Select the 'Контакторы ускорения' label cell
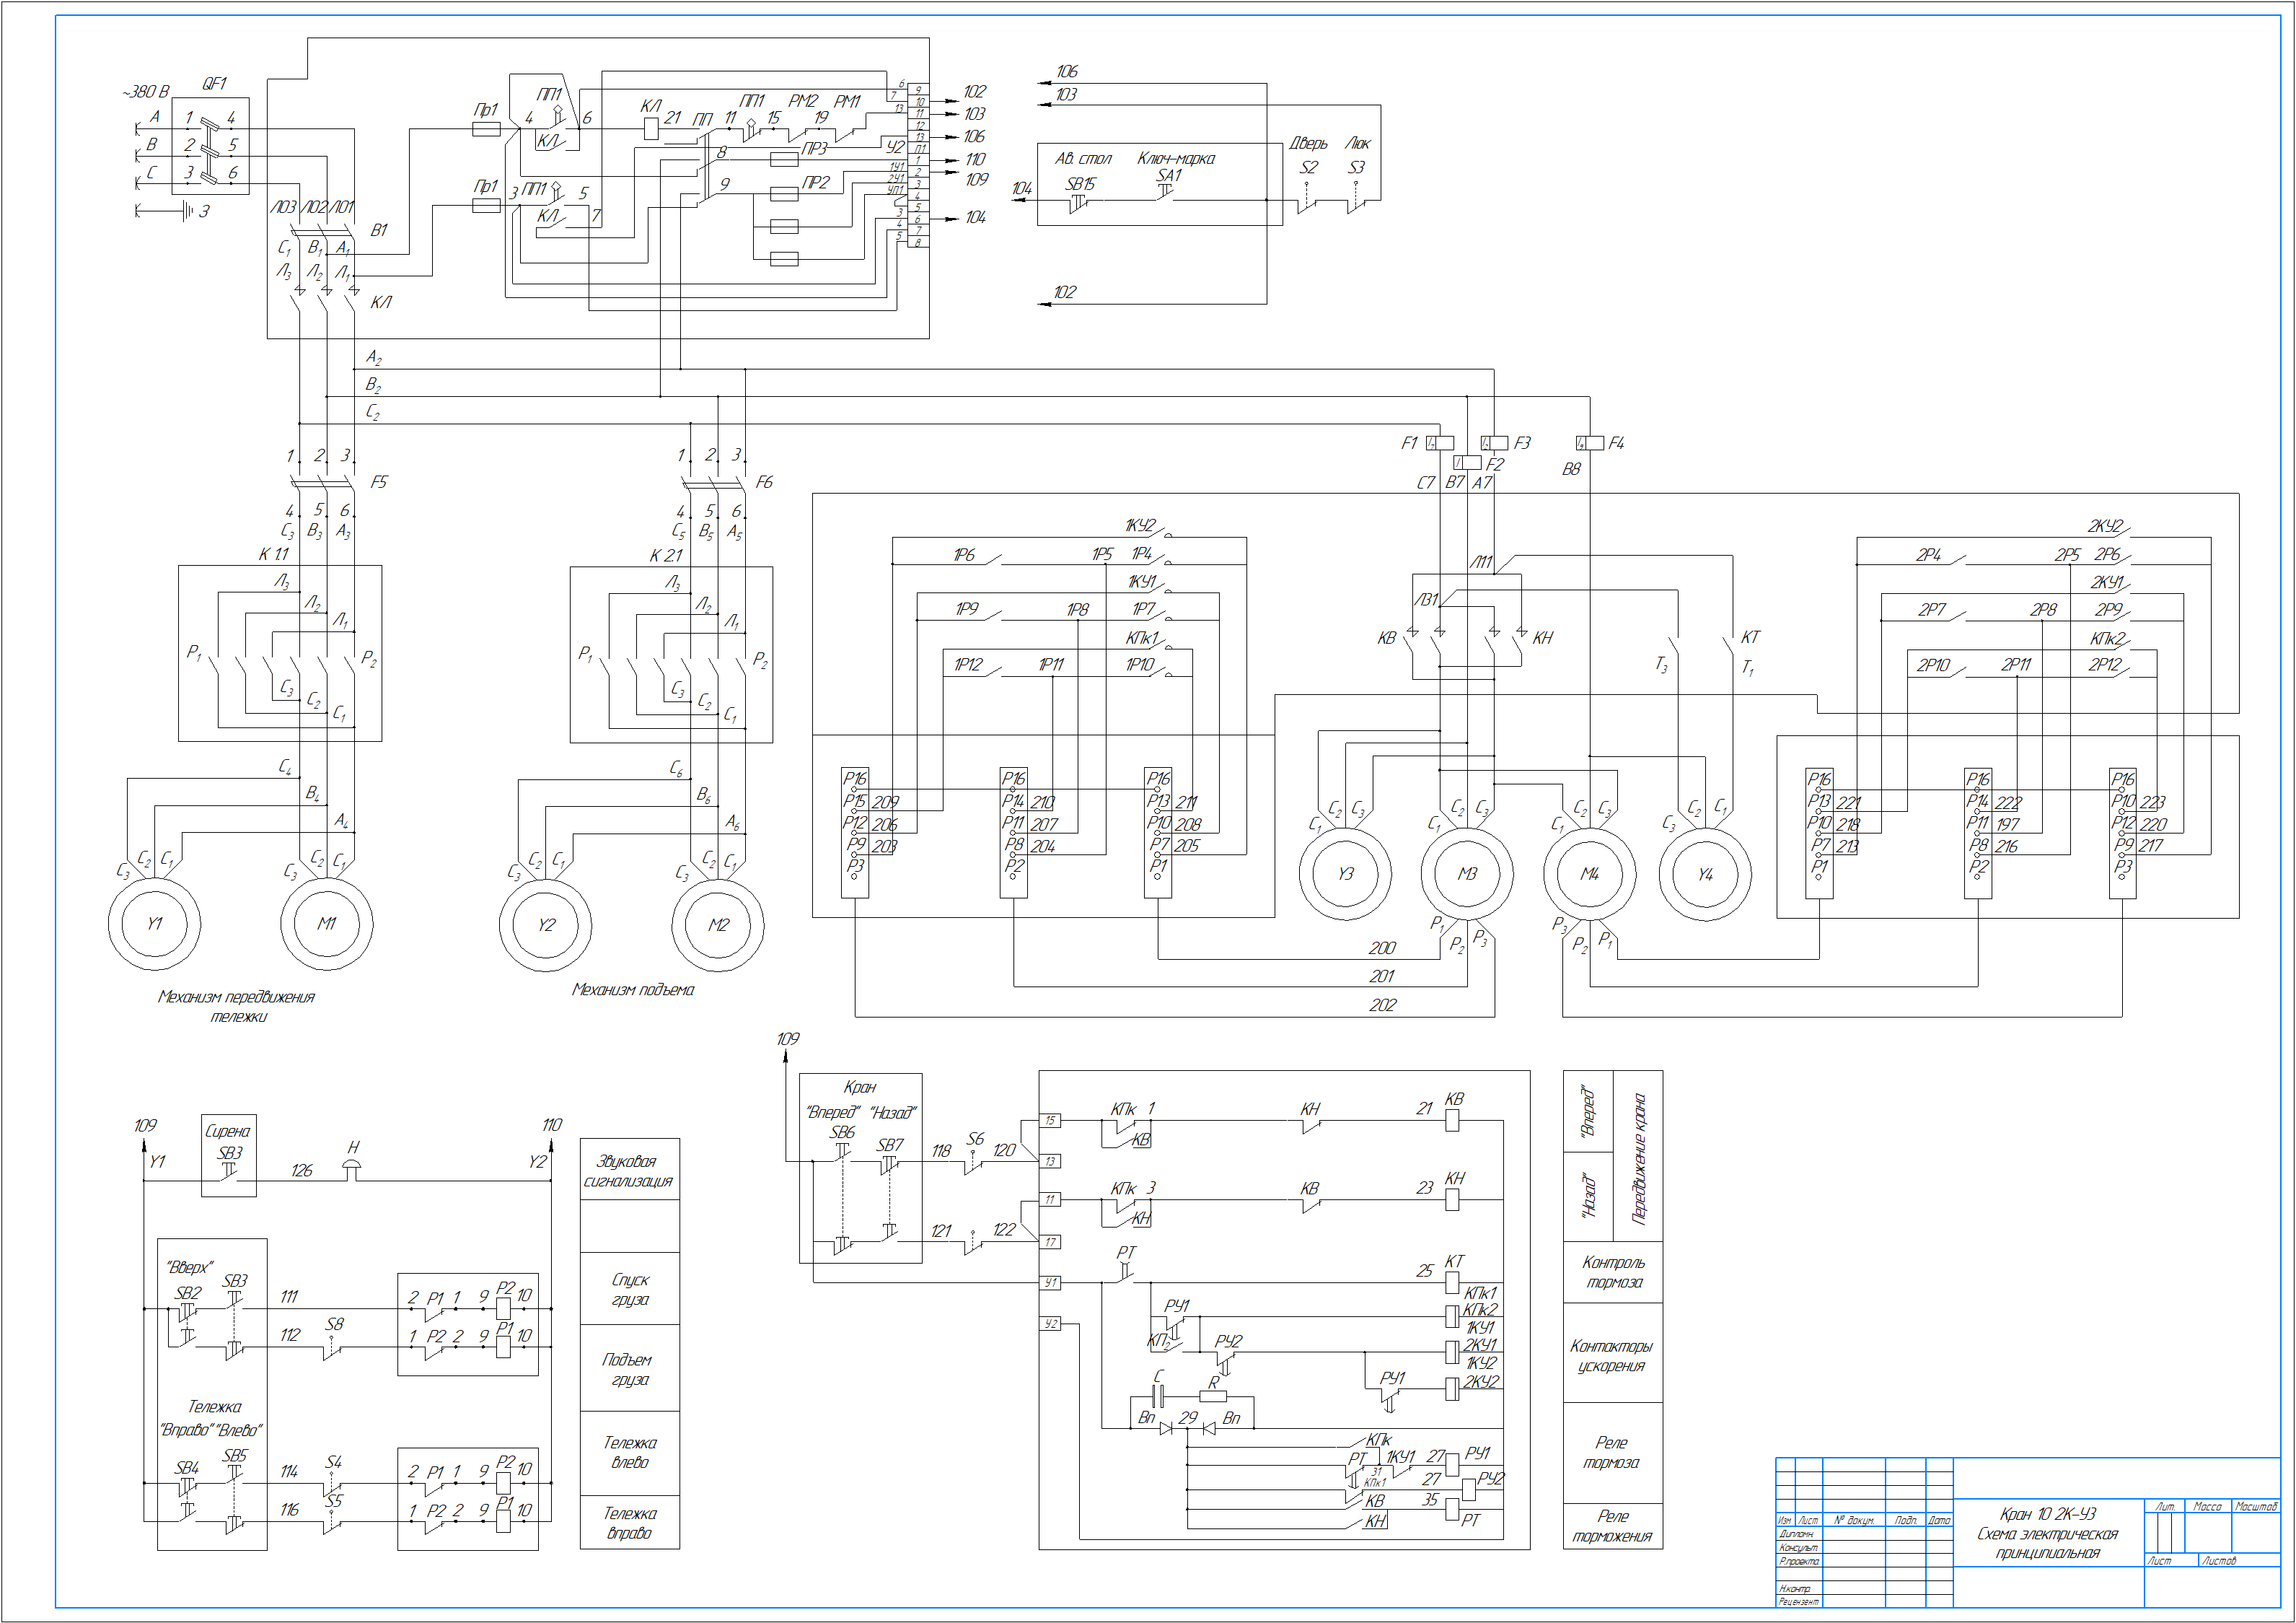 (x=1612, y=1356)
